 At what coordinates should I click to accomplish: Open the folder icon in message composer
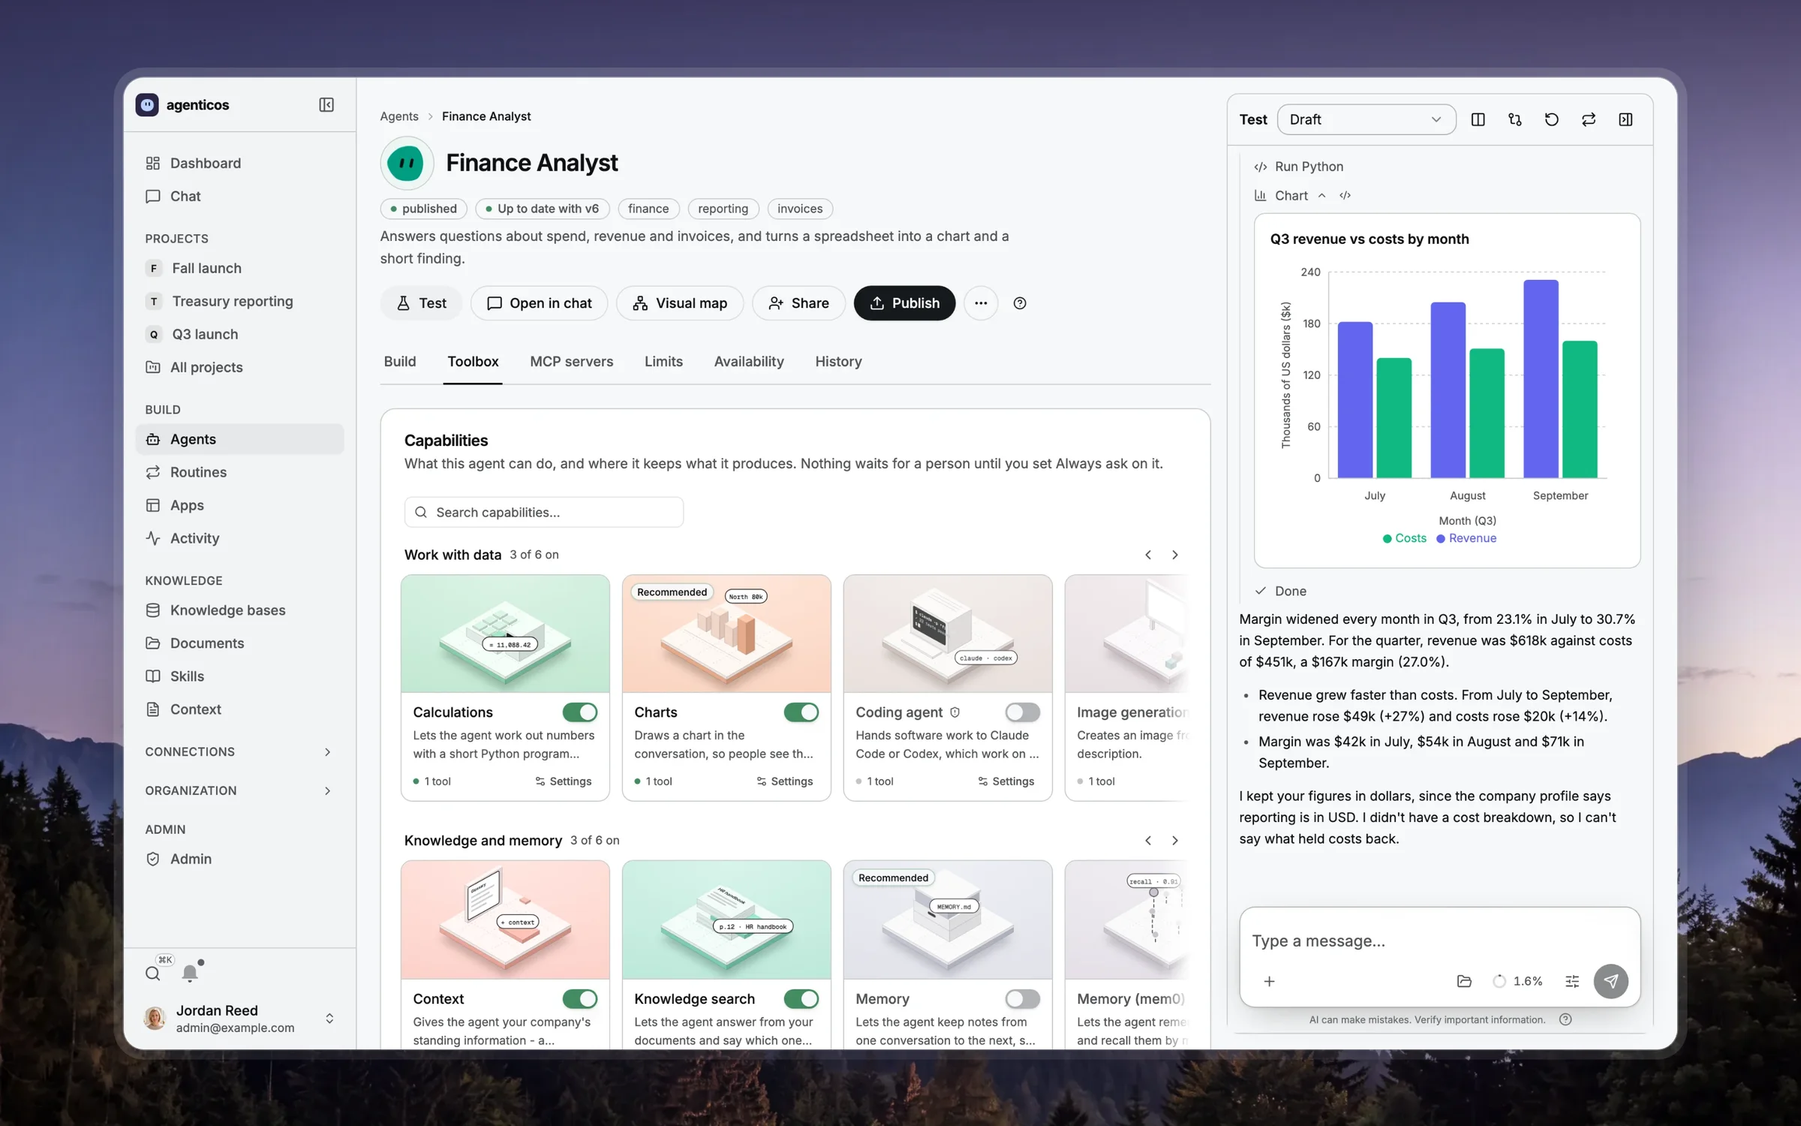click(x=1463, y=981)
